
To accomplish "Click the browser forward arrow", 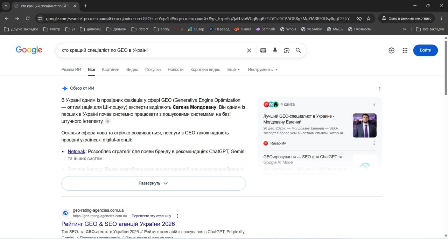I will [x=17, y=19].
